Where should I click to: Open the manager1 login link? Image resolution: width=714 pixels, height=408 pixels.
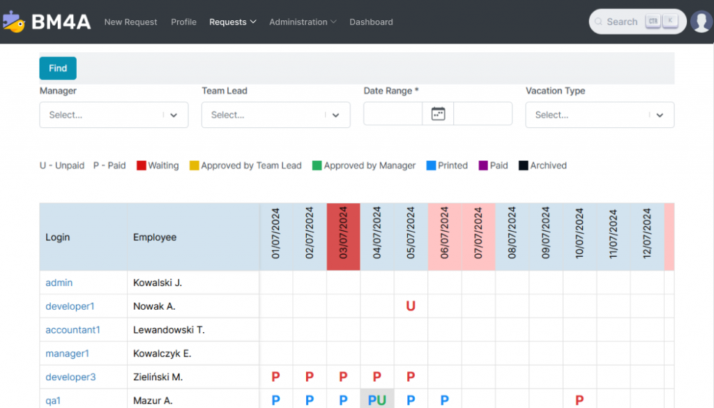click(x=68, y=354)
